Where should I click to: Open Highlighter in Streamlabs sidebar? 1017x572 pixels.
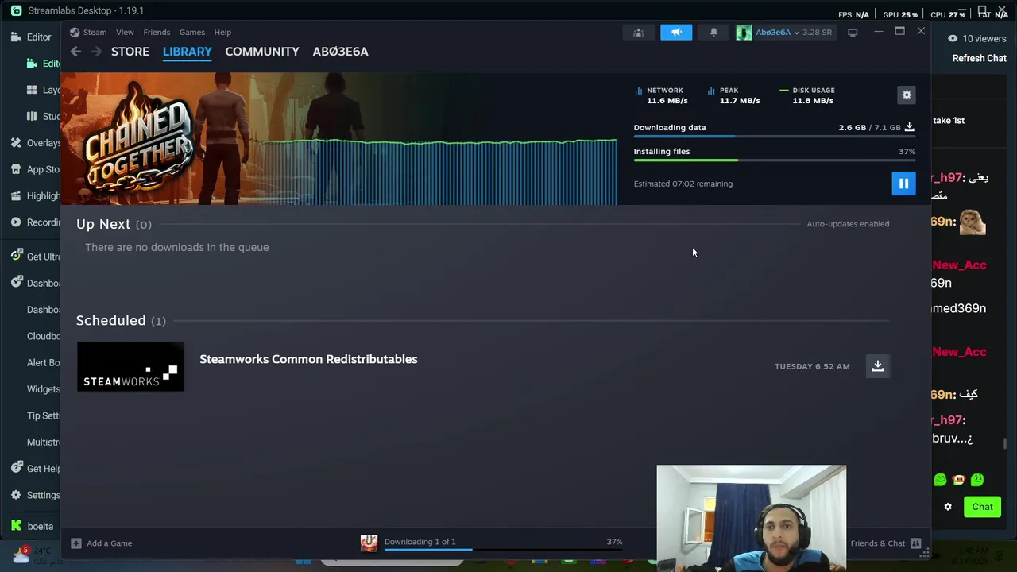(36, 195)
